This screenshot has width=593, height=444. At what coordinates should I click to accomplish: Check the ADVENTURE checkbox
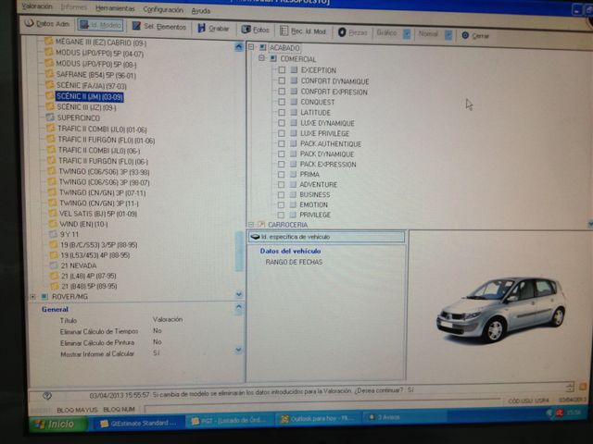[281, 184]
